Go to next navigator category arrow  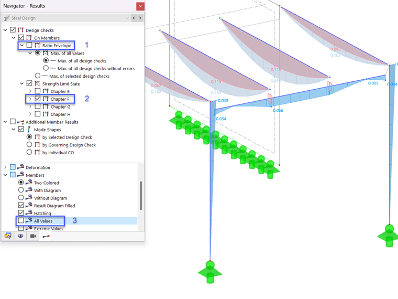[140, 18]
